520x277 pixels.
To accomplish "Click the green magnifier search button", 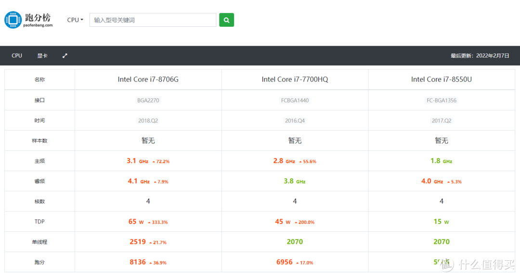I will (226, 20).
